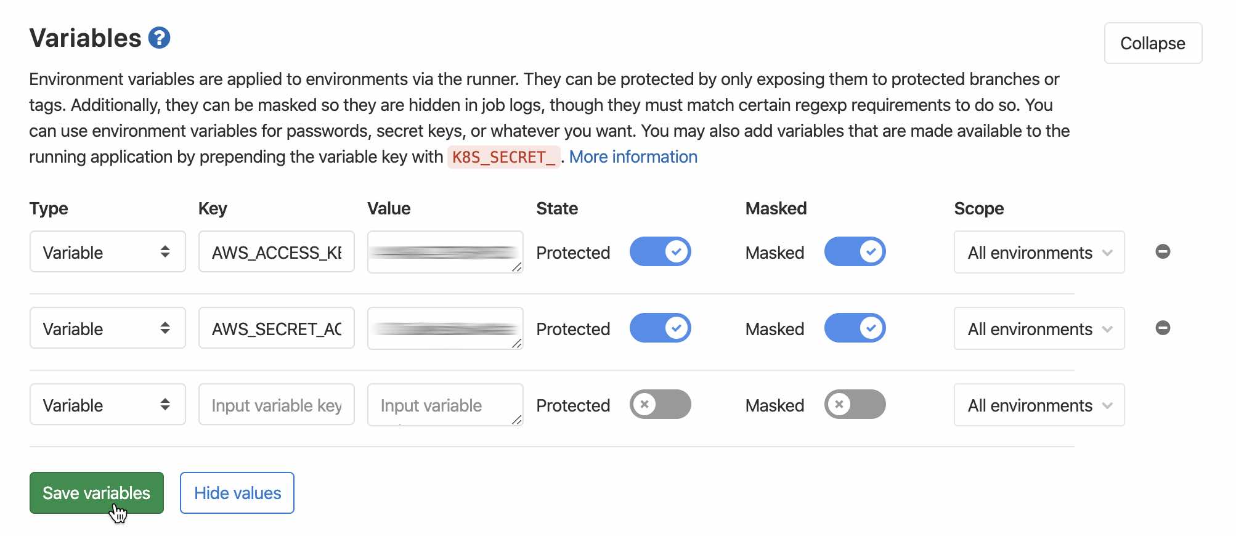
Task: Disable Protected for AWS_SECRET_AC variable
Action: 660,328
